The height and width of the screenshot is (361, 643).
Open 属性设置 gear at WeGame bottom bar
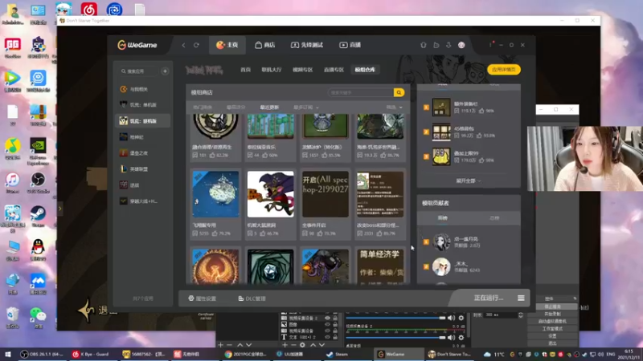(203, 298)
